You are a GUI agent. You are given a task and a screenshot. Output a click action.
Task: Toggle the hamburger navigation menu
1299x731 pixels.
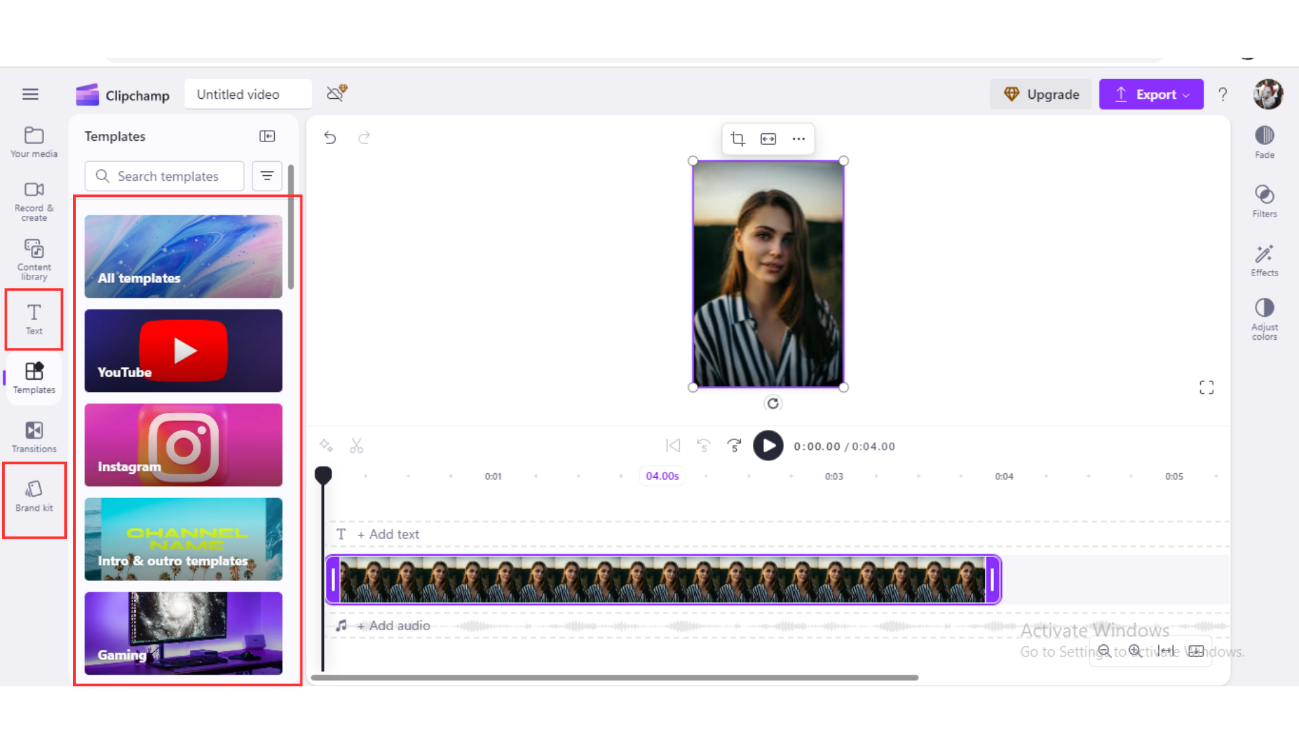point(30,94)
